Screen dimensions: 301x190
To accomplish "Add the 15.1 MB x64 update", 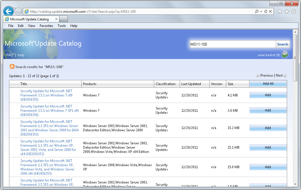I will click(x=268, y=147).
